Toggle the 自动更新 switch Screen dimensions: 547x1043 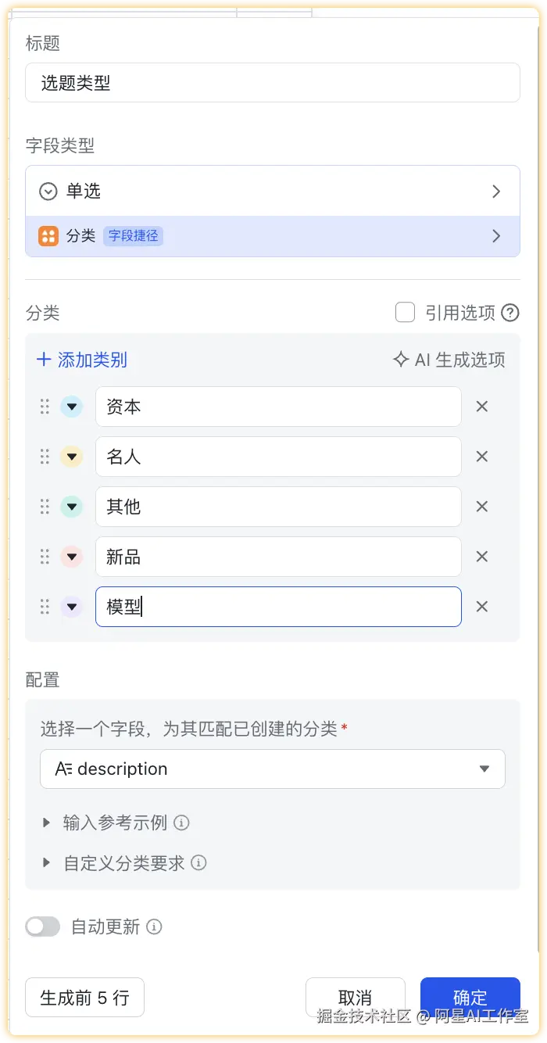(x=43, y=927)
